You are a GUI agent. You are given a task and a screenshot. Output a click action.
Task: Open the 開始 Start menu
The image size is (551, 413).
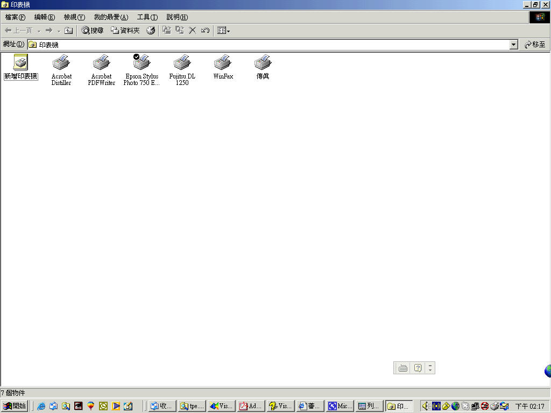coord(15,407)
